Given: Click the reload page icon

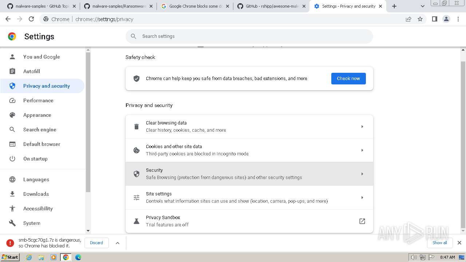Looking at the screenshot, I should point(31,19).
